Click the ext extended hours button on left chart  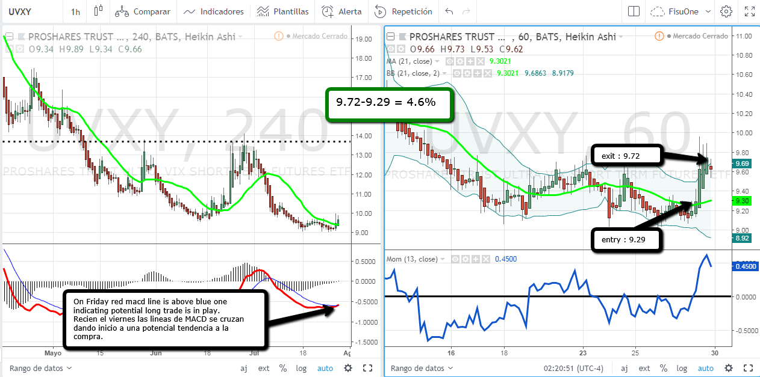coord(263,368)
